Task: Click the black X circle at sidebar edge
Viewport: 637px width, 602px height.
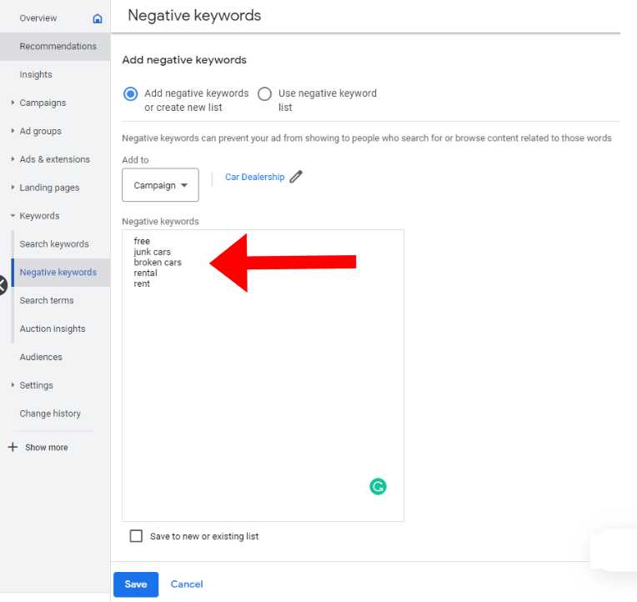Action: pyautogui.click(x=3, y=285)
